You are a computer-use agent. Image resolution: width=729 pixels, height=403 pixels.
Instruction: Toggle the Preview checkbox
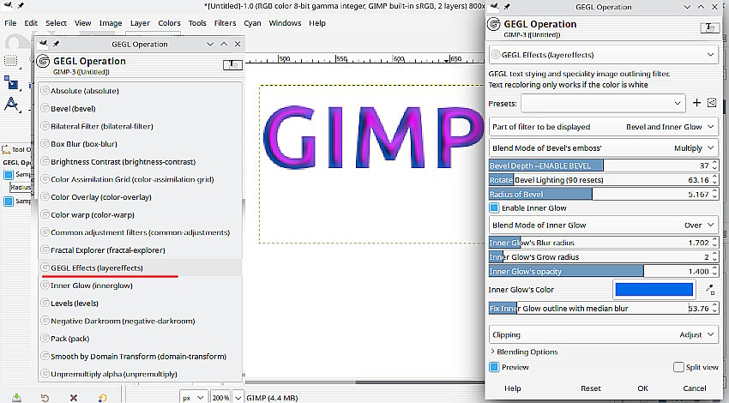tap(494, 367)
